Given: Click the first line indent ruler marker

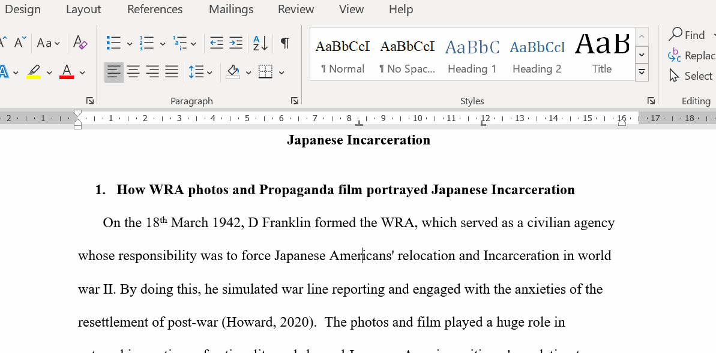Looking at the screenshot, I should (77, 113).
